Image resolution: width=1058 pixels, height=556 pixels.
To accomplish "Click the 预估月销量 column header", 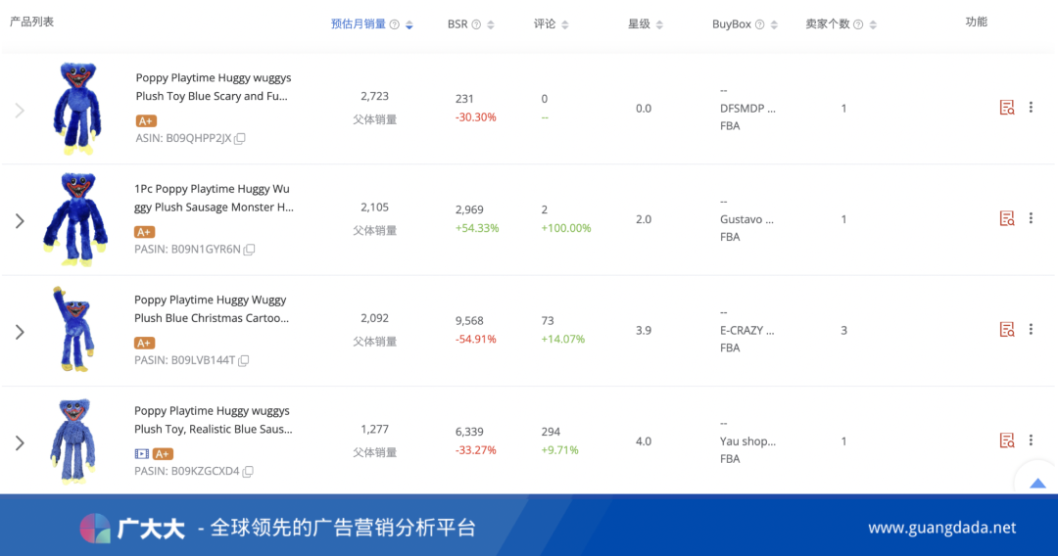I will pos(359,24).
